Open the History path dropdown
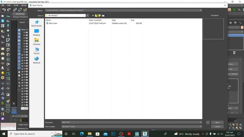The width and height of the screenshot is (244, 137). point(201,10)
